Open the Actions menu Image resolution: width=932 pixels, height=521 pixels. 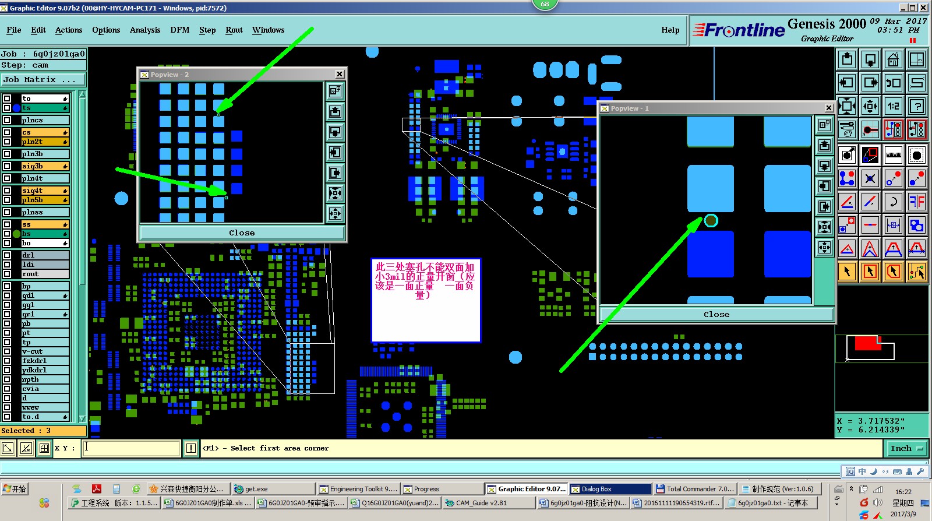click(69, 30)
